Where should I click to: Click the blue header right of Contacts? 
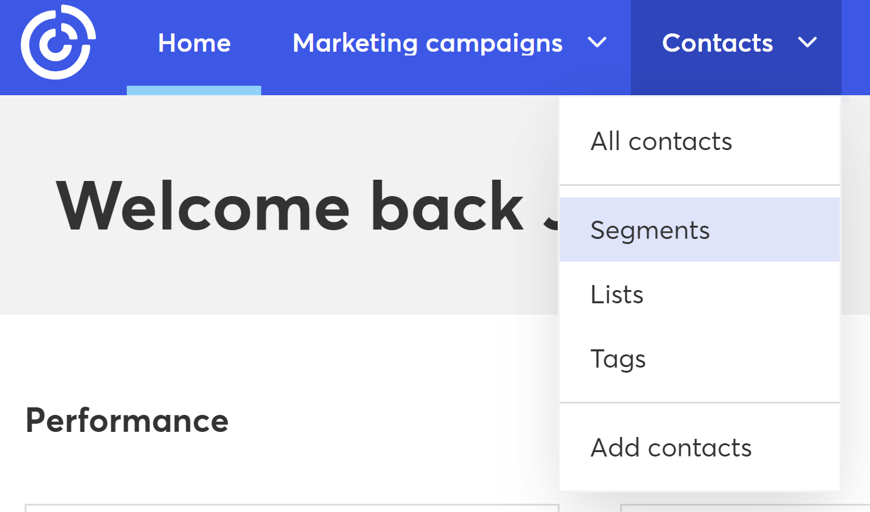pos(855,43)
